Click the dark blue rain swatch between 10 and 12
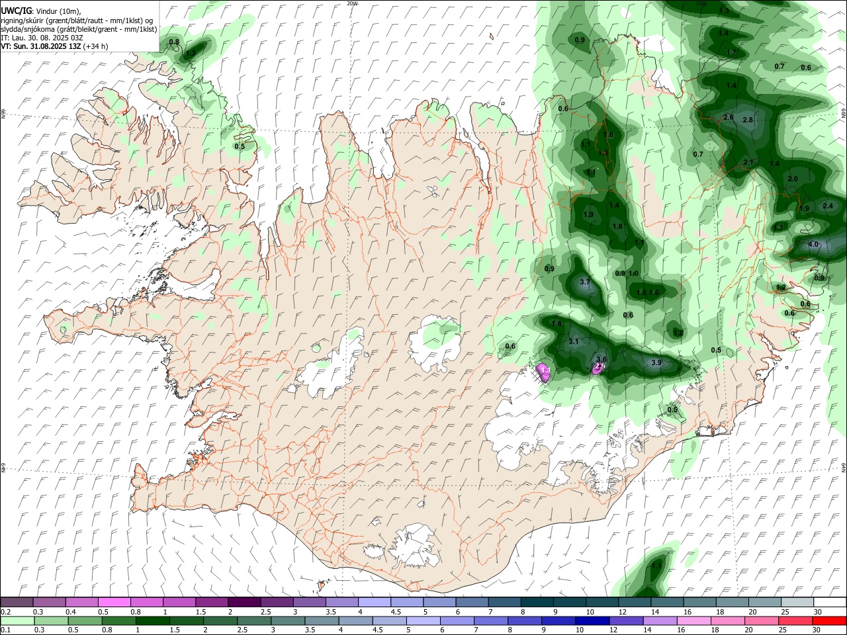The image size is (847, 635). click(592, 620)
